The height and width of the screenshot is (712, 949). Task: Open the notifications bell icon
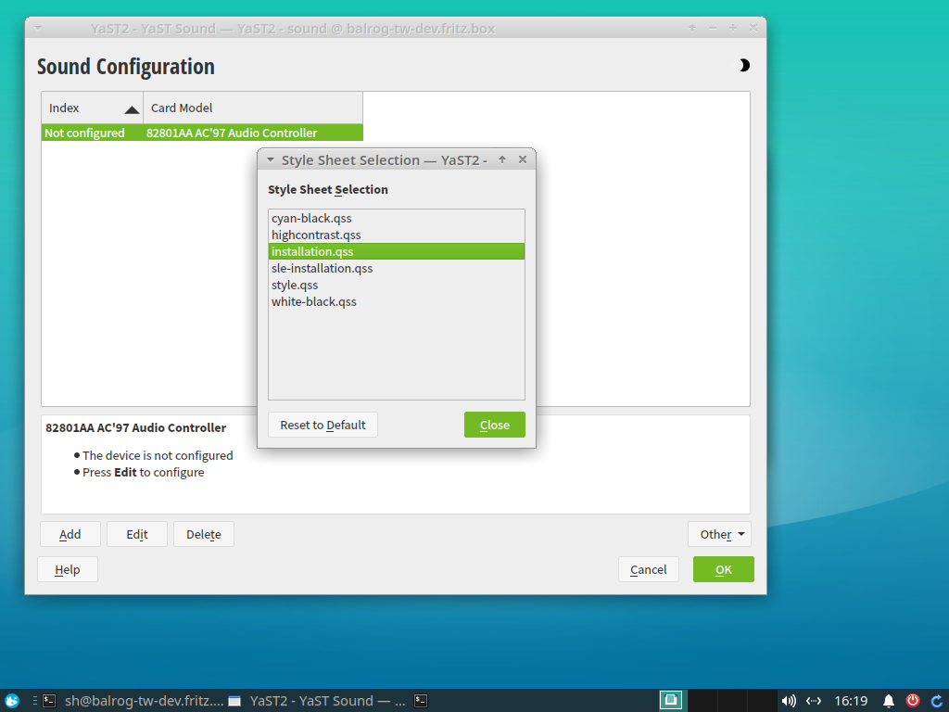pyautogui.click(x=888, y=701)
